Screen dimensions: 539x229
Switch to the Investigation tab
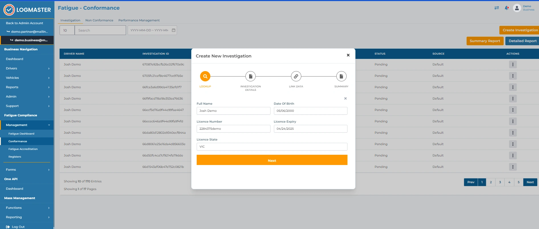pos(70,20)
